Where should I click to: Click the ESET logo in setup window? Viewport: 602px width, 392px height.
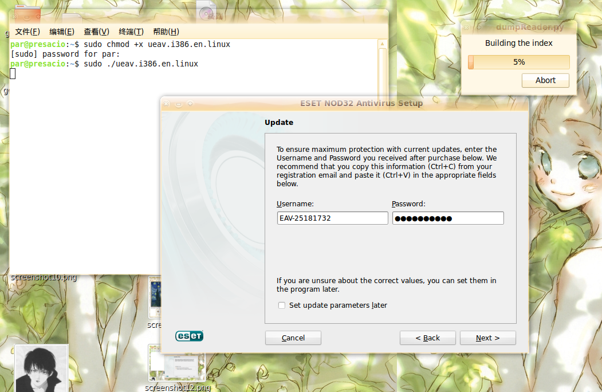(189, 336)
